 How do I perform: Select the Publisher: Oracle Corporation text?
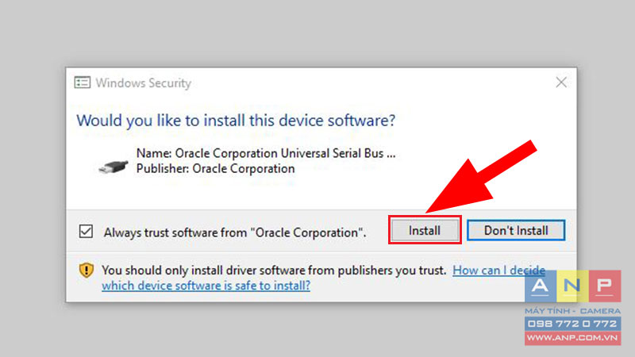(x=215, y=168)
